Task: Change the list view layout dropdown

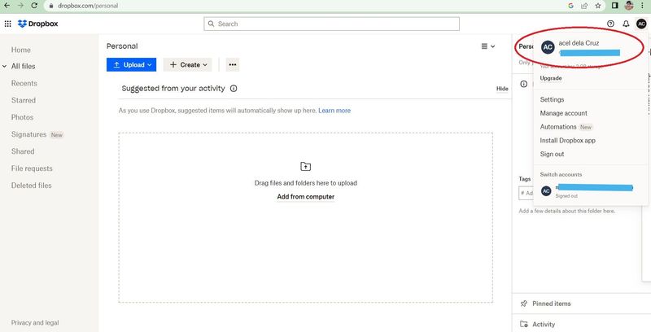Action: pos(488,46)
